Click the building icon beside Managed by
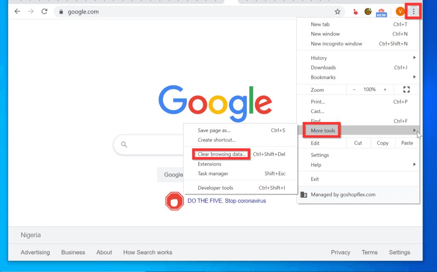437x272 pixels. point(304,194)
